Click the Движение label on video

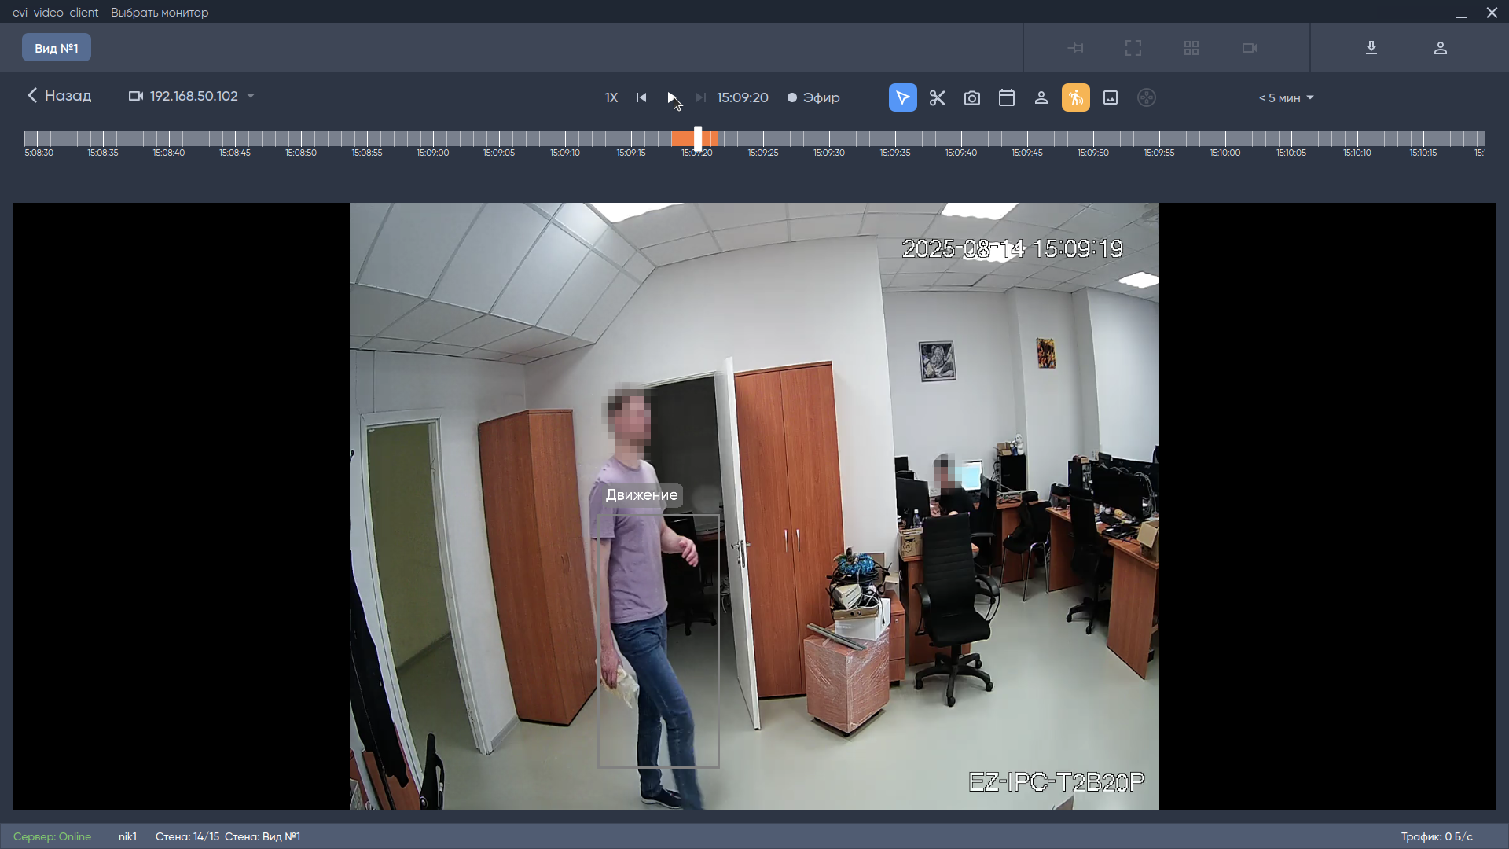pos(641,495)
